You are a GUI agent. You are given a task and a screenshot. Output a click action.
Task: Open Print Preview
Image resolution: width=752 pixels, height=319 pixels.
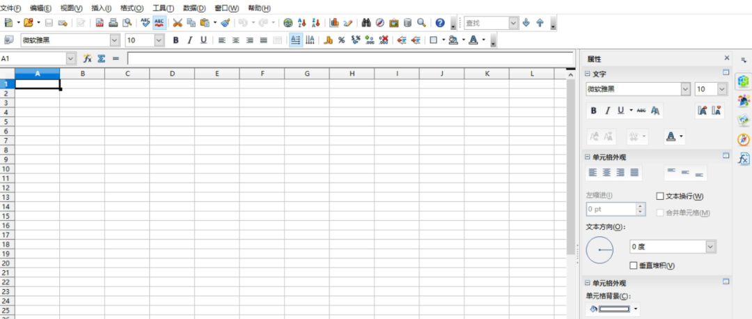tap(127, 22)
